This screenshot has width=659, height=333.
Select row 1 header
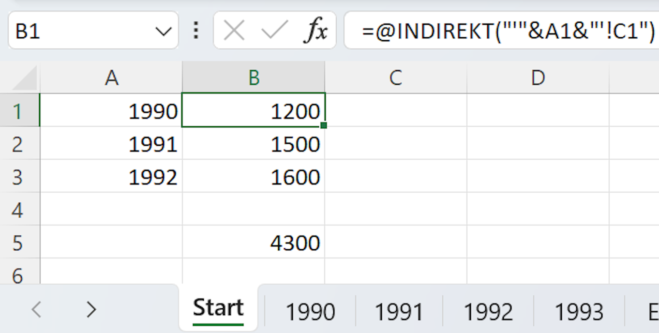click(x=19, y=111)
